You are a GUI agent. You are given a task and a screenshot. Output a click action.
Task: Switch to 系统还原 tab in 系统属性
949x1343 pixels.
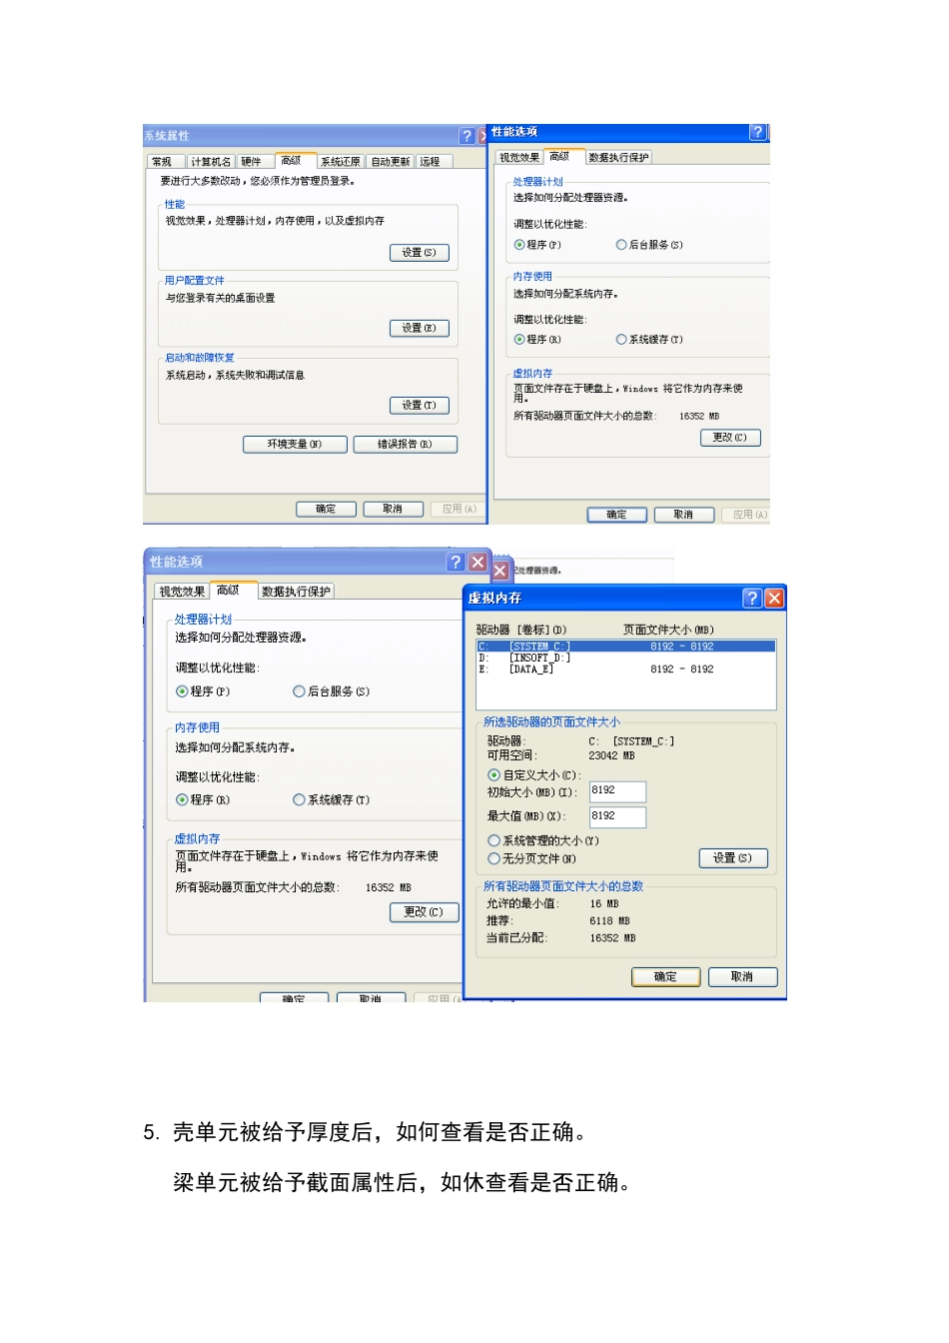pos(340,162)
